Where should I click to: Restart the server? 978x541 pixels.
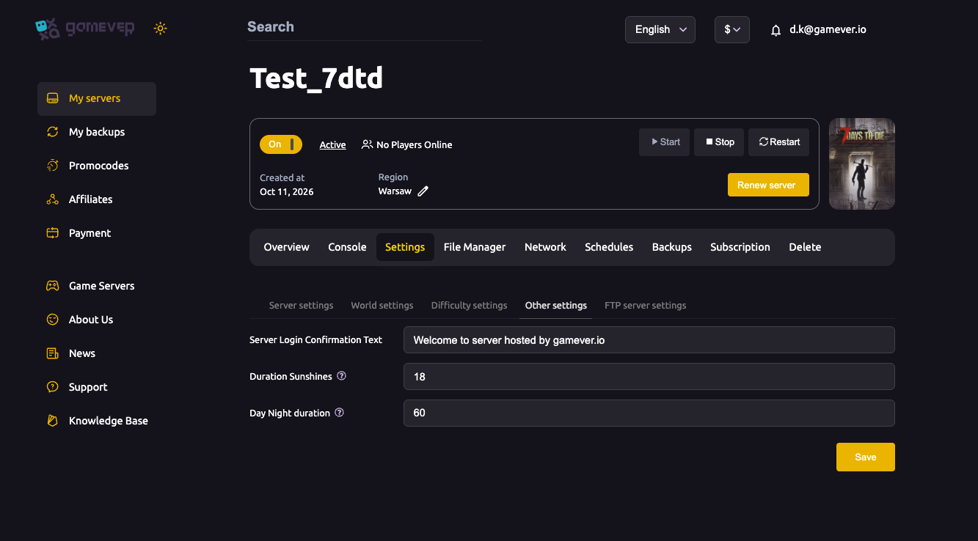click(x=778, y=142)
